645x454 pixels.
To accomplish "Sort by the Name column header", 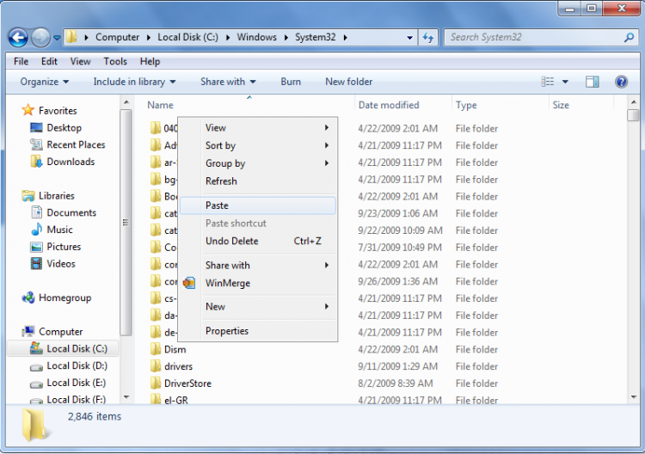I will click(x=160, y=105).
